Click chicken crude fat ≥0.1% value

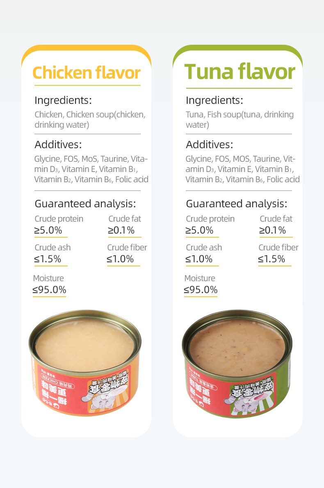click(121, 230)
